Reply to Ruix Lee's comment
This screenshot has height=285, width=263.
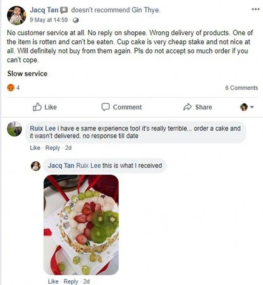tap(53, 148)
